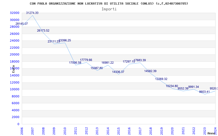Click x-axis year 2022
This screenshot has height=136, width=218.
[194, 131]
